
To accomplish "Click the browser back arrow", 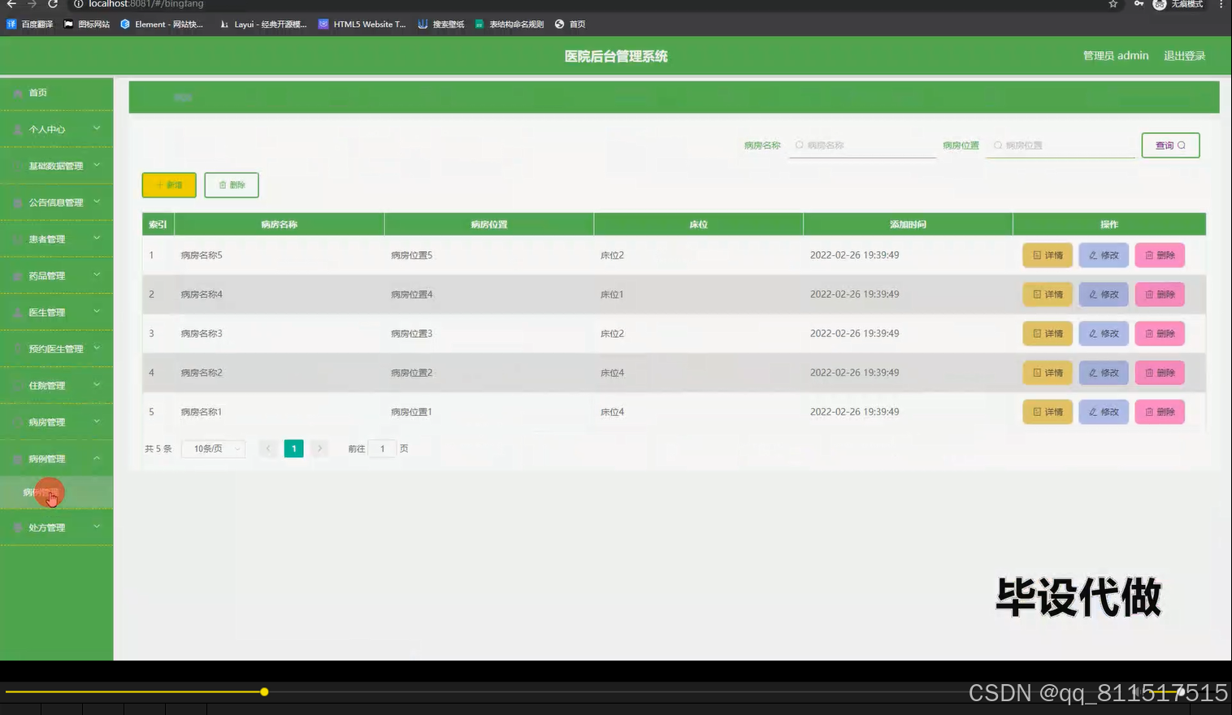I will coord(11,4).
